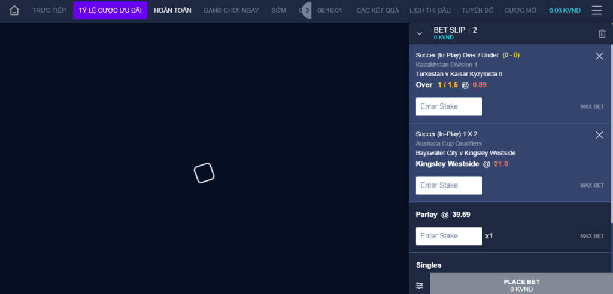Click MAX BET for Over / Under bet
Viewport: 613px width, 294px height.
tap(592, 106)
